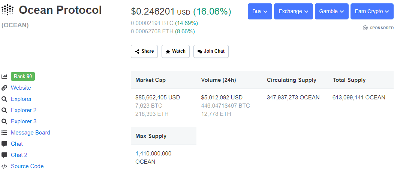Expand the Earn Crypto dropdown

click(372, 11)
